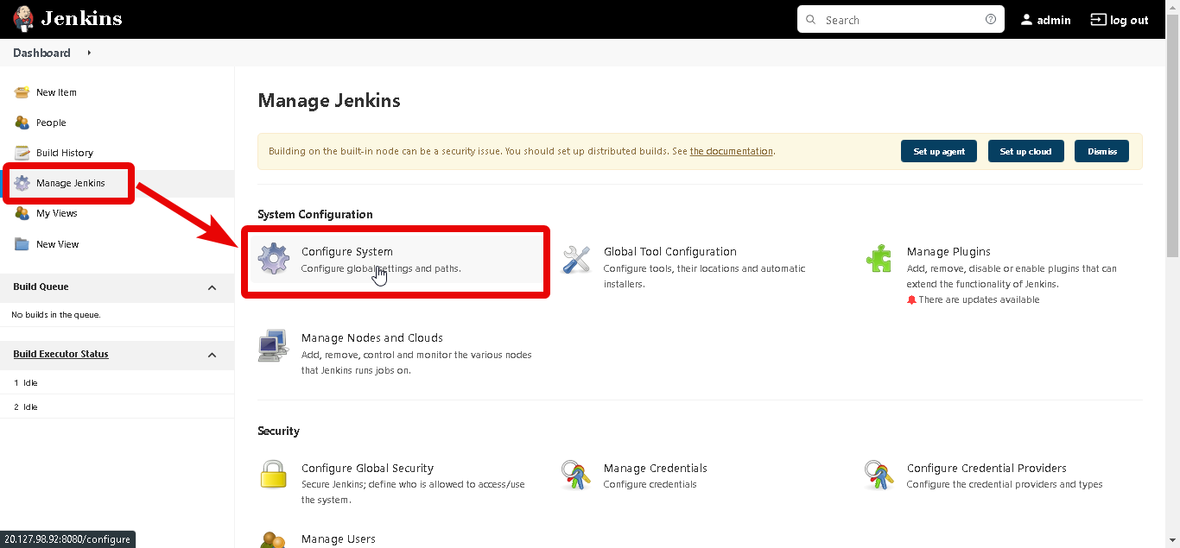The width and height of the screenshot is (1180, 548).
Task: Click the Set up cloud button
Action: pyautogui.click(x=1025, y=151)
